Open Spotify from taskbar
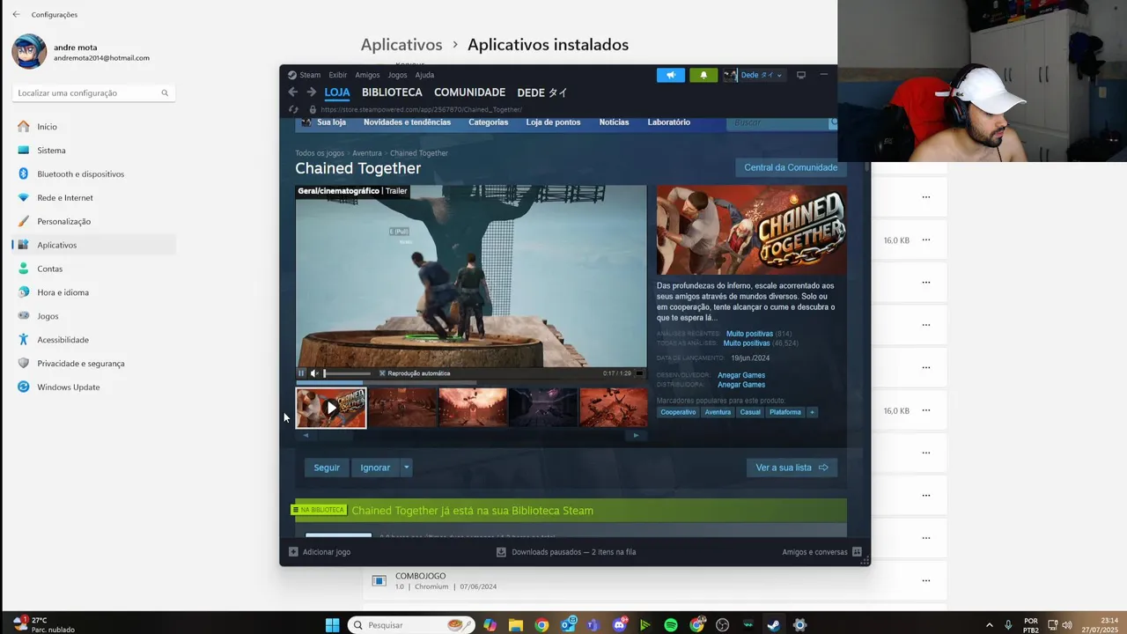 coord(671,625)
